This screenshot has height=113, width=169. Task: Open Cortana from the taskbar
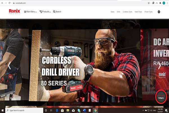click(x=46, y=110)
